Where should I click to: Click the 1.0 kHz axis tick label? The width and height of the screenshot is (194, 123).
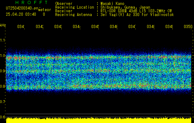(2, 55)
